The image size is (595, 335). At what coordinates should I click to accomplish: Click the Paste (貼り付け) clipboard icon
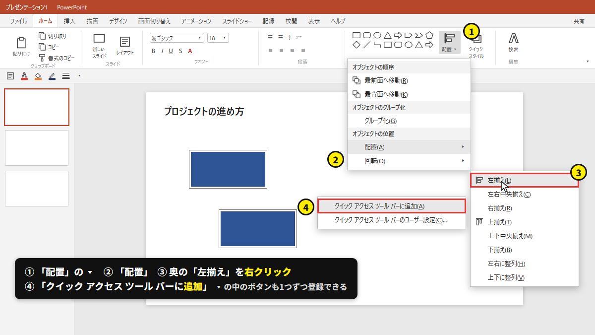pos(21,43)
